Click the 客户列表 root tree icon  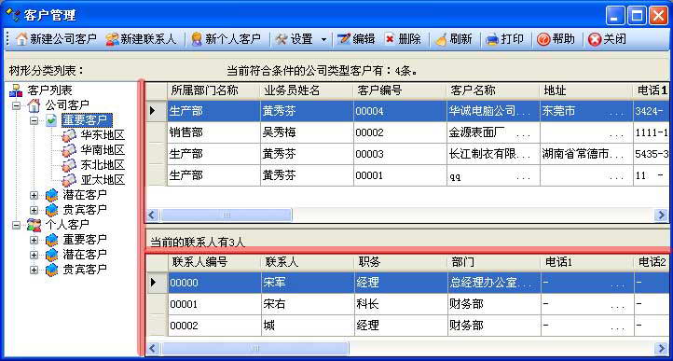coord(16,90)
